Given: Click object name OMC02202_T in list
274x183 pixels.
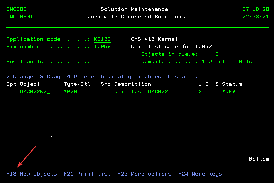Looking at the screenshot, I should (37, 92).
